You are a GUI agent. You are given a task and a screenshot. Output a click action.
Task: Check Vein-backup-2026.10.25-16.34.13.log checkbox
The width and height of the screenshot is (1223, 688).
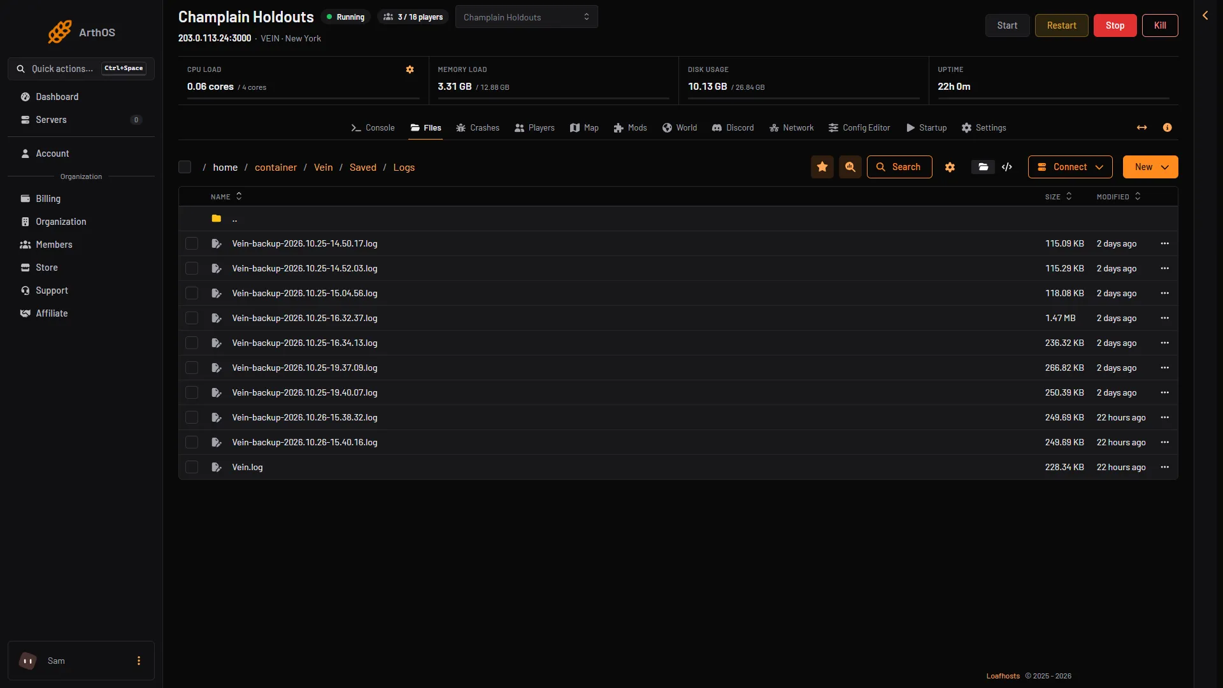[x=192, y=343]
